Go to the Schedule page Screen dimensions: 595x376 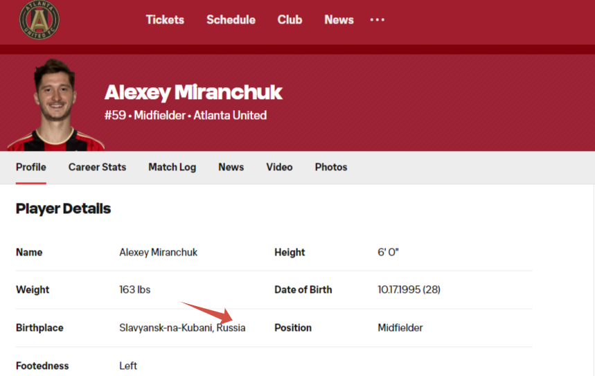(231, 19)
